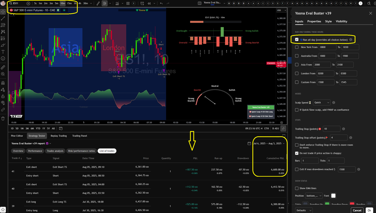
Task: Cancel the settings dialog
Action: click(x=357, y=210)
